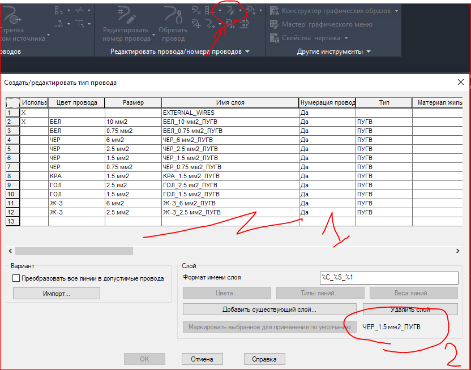Viewport: 471px width, 370px height.
Task: Open the Свойства чертежа dropdown arrow
Action: (x=345, y=38)
